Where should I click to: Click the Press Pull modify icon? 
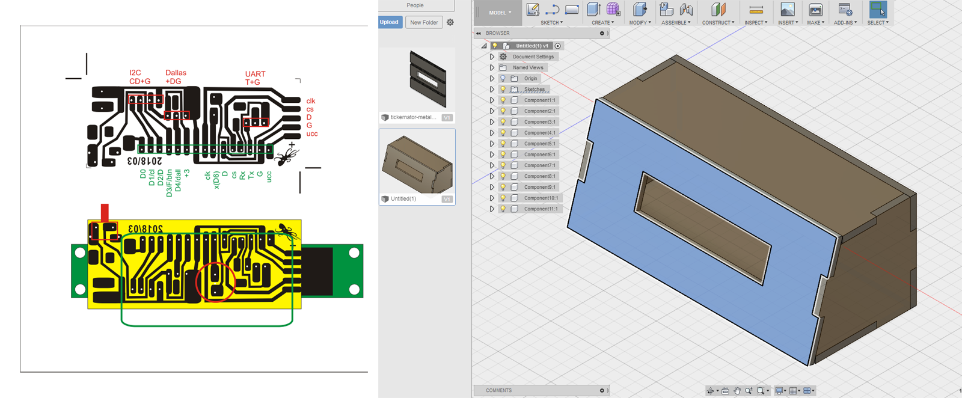[639, 10]
